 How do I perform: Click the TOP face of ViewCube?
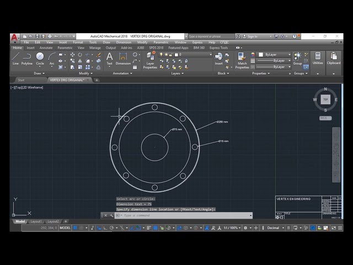[325, 99]
